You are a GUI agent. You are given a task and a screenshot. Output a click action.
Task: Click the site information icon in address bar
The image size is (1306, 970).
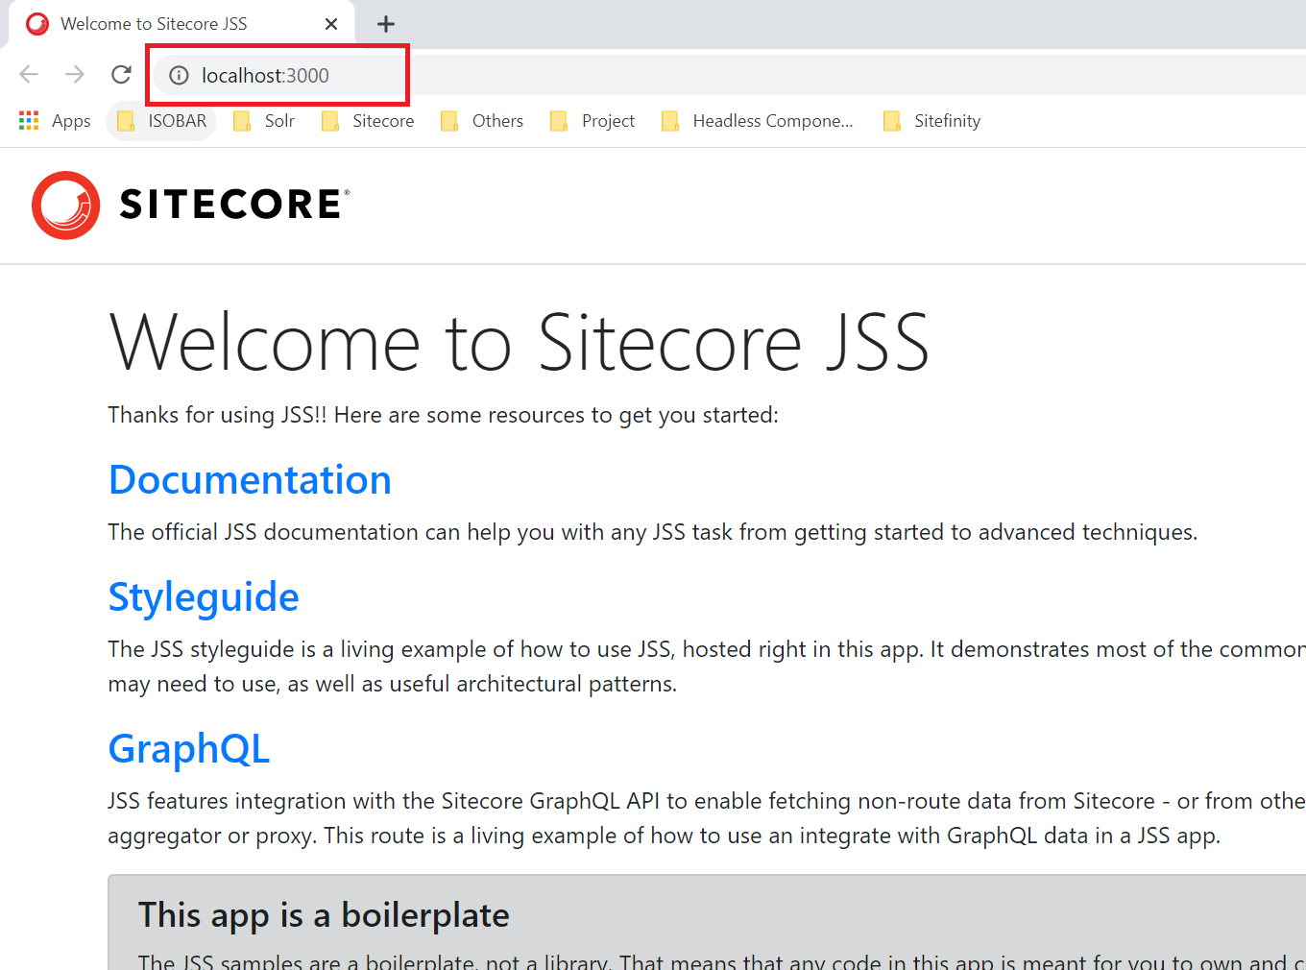pos(179,75)
